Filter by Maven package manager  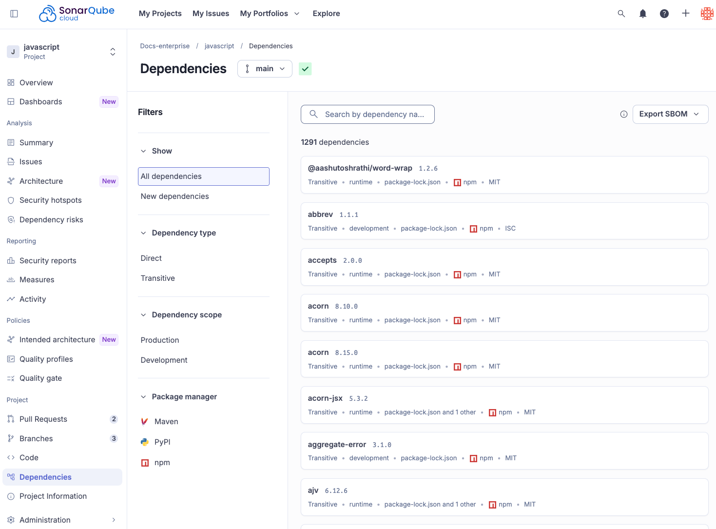click(x=204, y=422)
